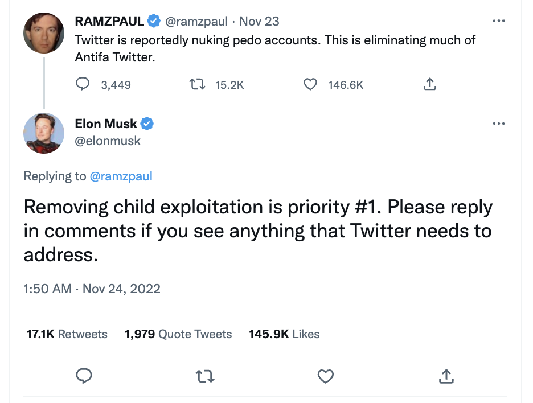
Task: Click the RAMZPAUL display name
Action: click(x=109, y=21)
